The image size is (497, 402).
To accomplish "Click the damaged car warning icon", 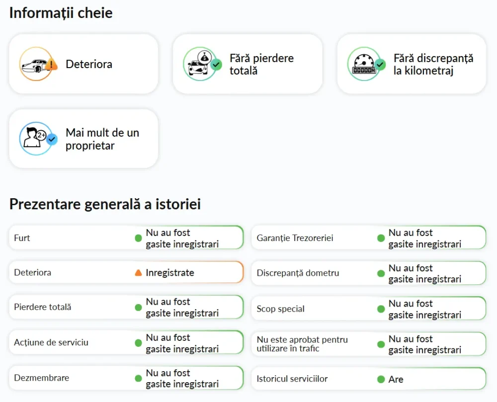I will tap(38, 64).
